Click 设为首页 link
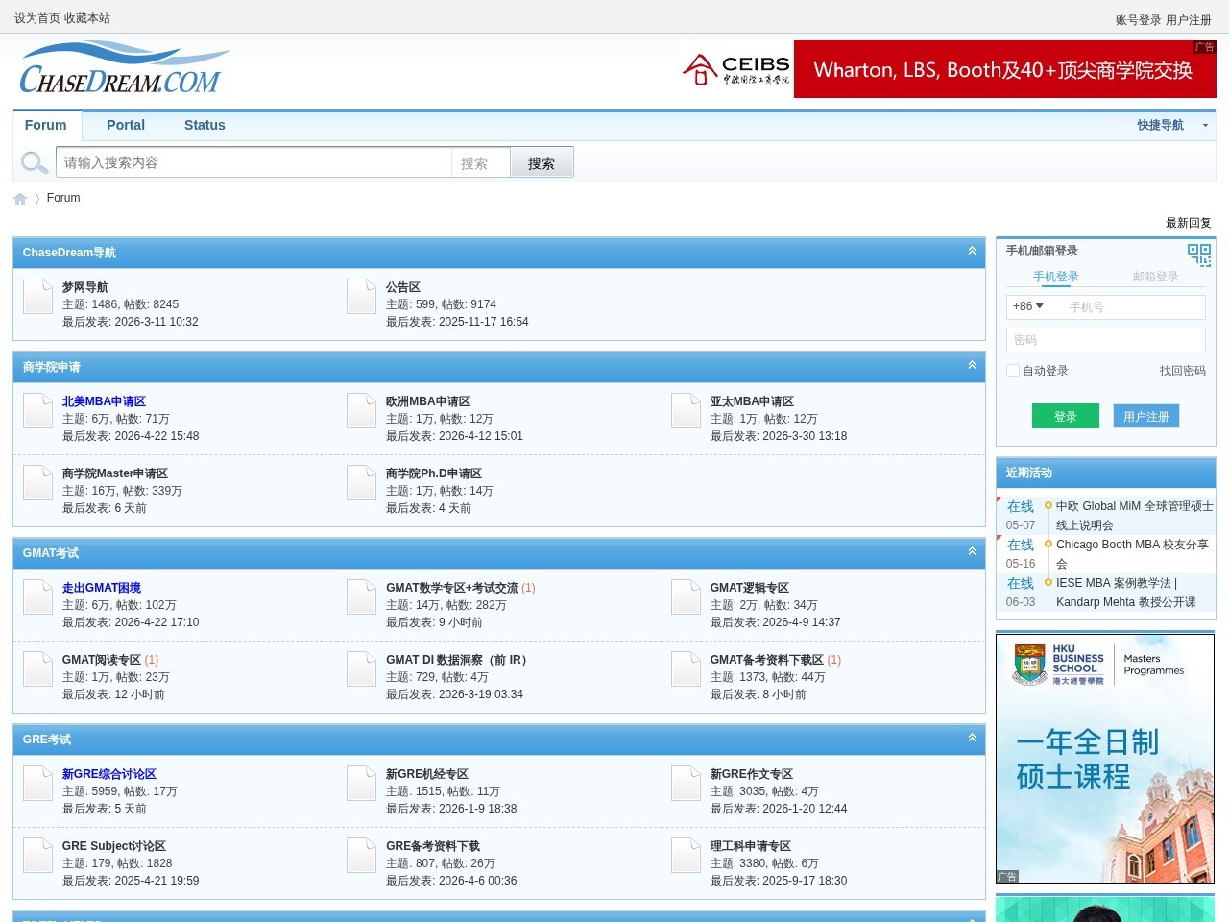The height and width of the screenshot is (922, 1229). 36,18
